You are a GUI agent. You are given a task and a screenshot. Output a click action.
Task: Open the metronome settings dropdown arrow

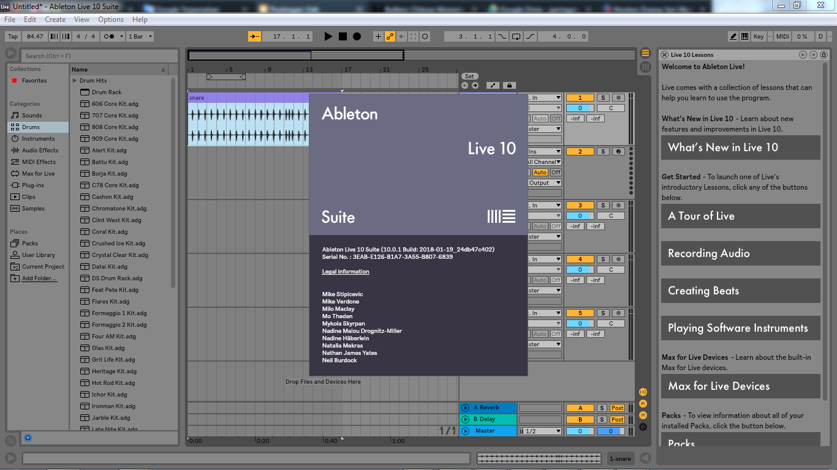coord(121,37)
